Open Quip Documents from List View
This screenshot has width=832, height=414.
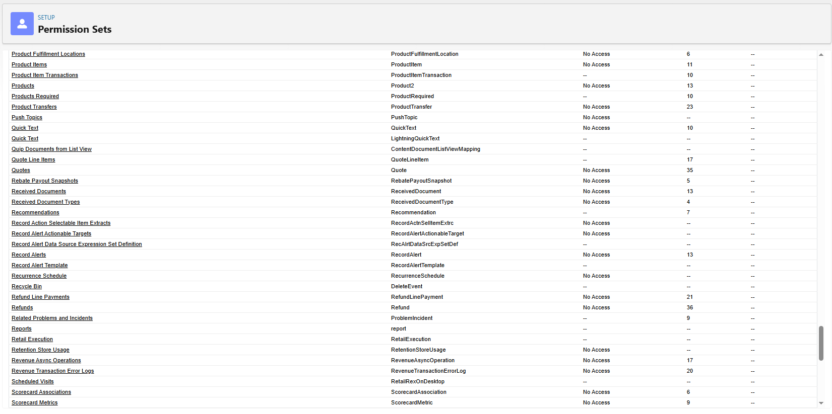tap(51, 149)
